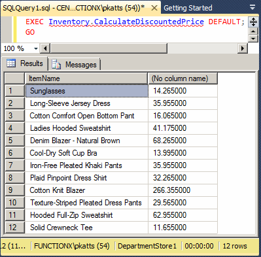
Task: Select the Long-Sleeve Jersey Dress cell
Action: (86, 103)
